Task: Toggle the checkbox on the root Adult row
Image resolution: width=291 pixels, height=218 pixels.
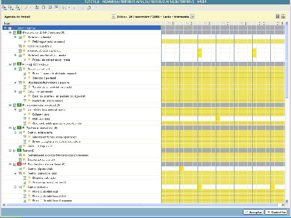Action: 10,28
